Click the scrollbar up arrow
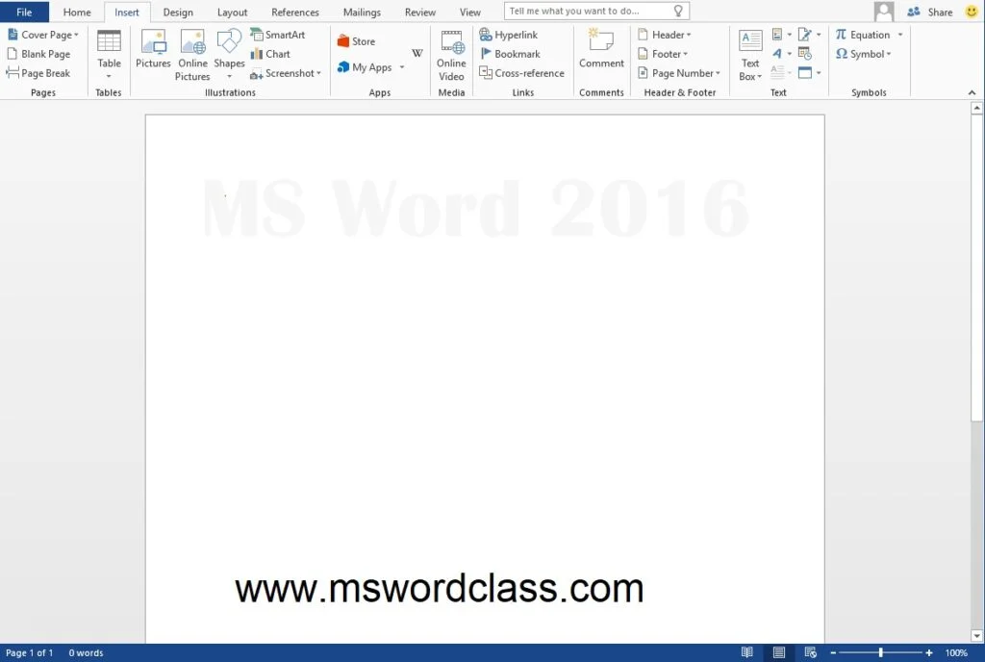The width and height of the screenshot is (985, 662). pos(977,108)
